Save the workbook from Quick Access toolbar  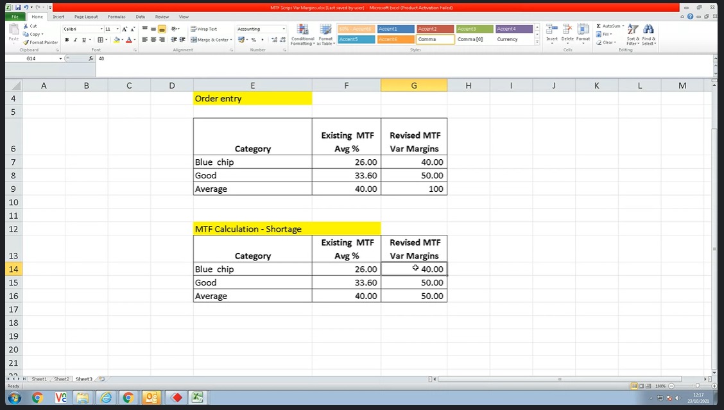17,8
